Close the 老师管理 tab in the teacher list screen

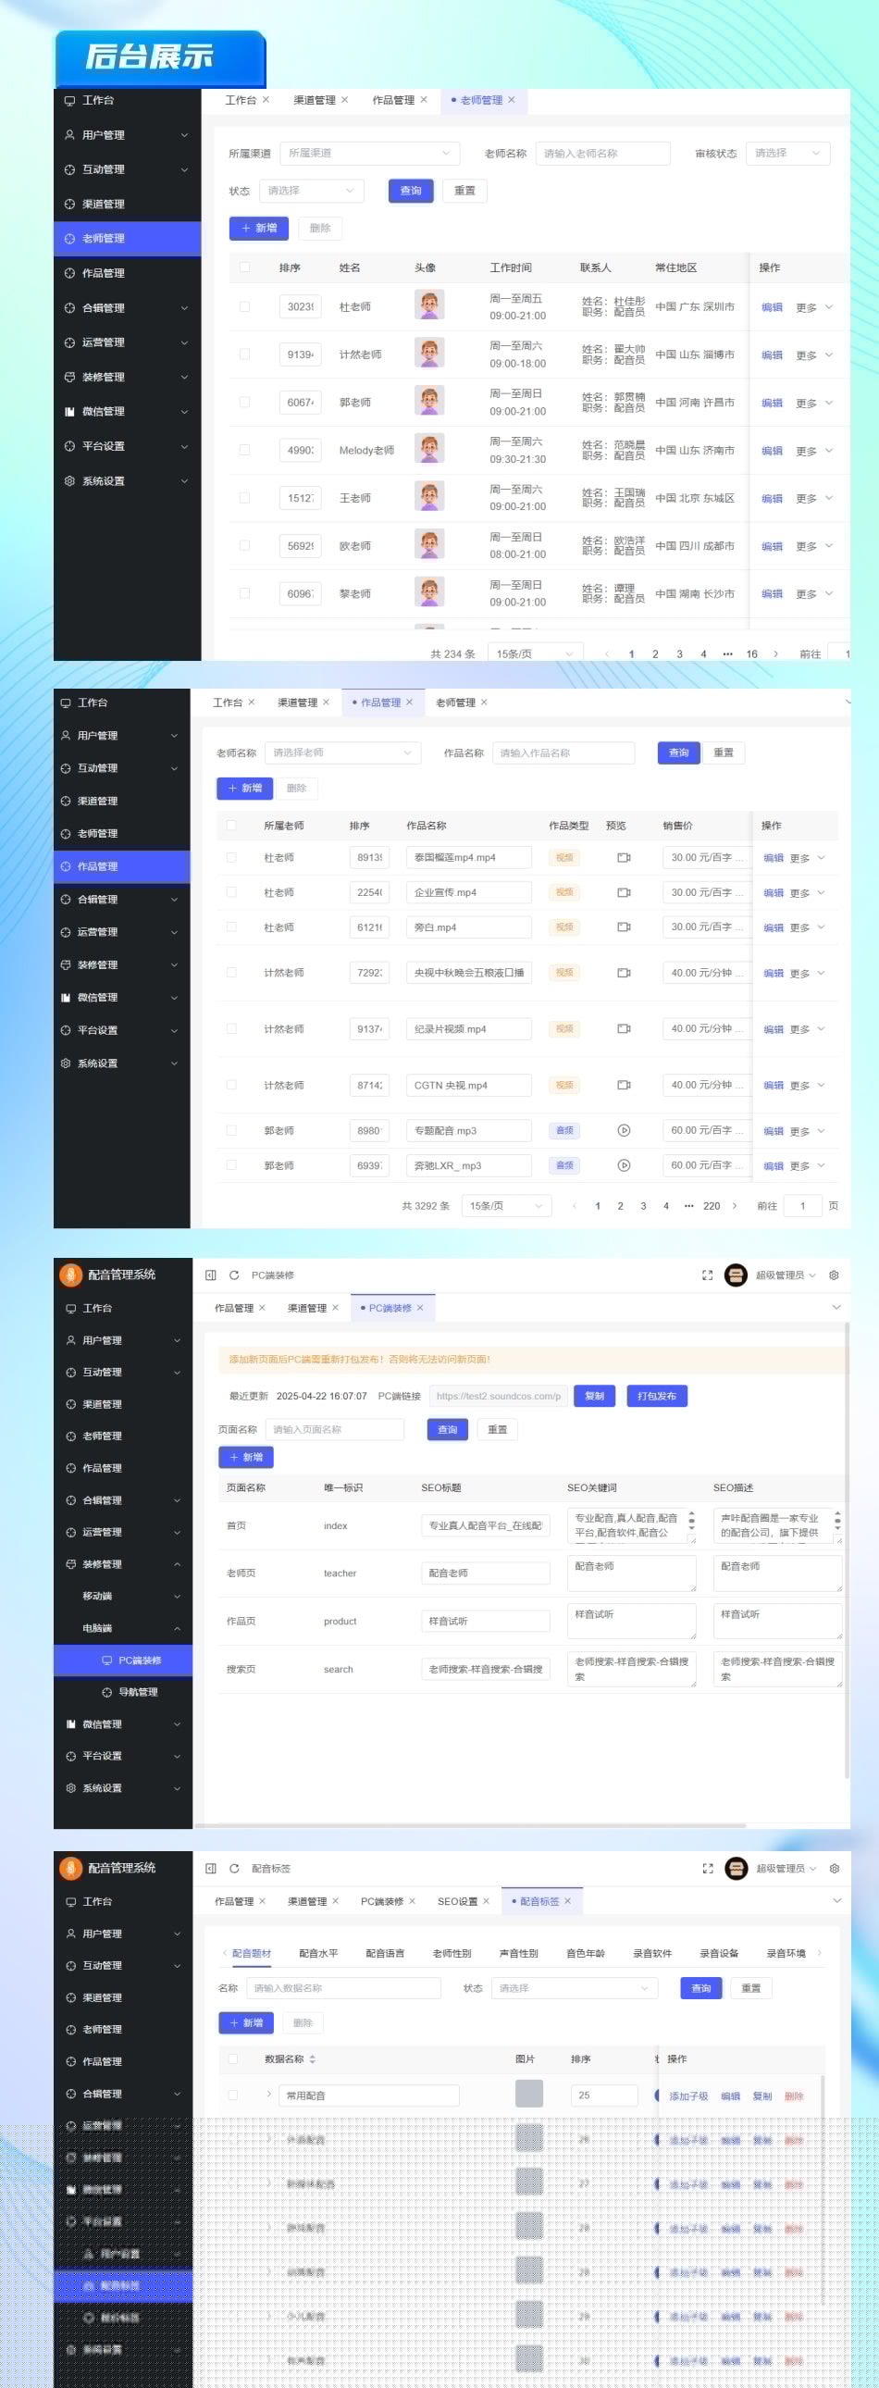(x=512, y=100)
